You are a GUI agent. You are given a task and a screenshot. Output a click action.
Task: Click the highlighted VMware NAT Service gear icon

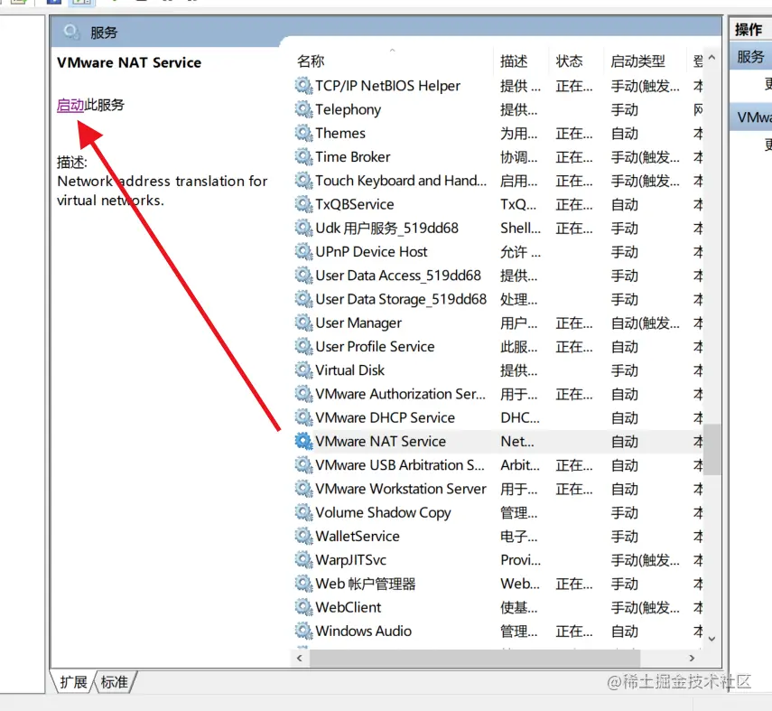click(x=303, y=441)
